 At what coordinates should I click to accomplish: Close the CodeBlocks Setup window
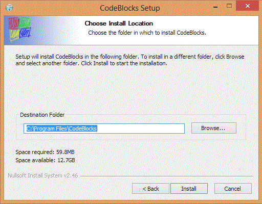[248, 6]
